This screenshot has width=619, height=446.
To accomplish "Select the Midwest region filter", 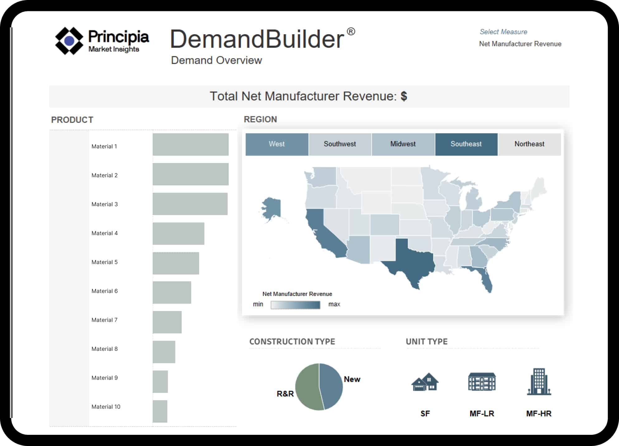I will point(403,144).
